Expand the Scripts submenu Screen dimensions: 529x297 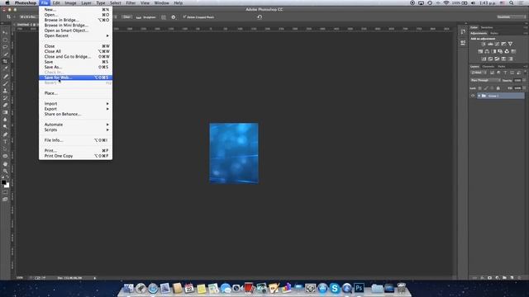tap(75, 130)
